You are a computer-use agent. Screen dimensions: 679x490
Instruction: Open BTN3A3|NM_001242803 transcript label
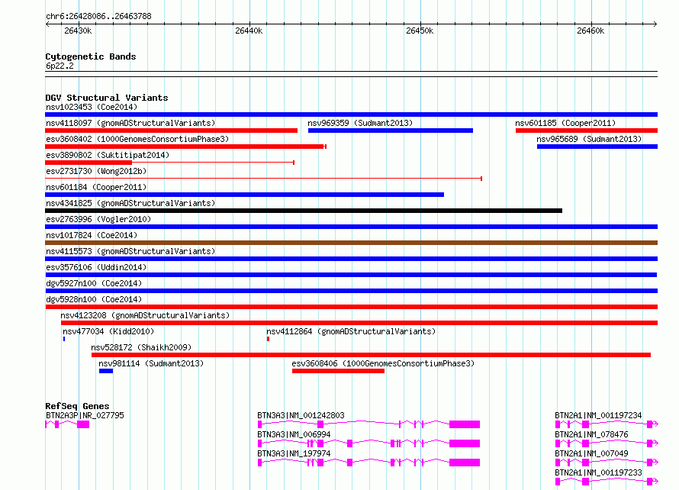301,415
